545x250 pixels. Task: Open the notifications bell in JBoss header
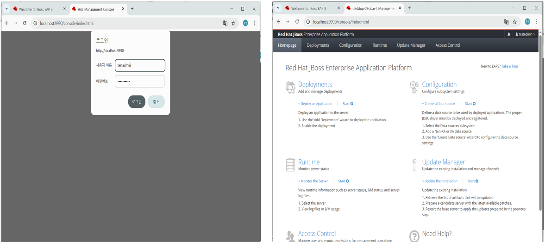509,34
